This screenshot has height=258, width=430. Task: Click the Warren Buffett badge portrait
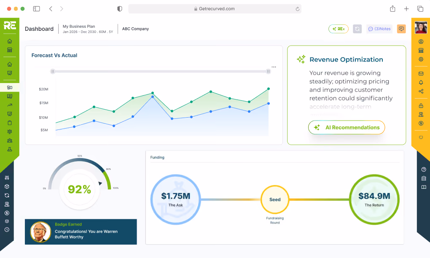(x=40, y=232)
